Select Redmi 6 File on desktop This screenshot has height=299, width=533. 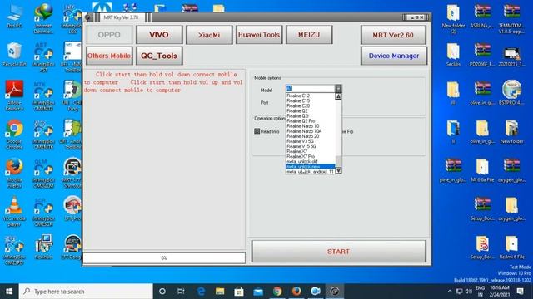pyautogui.click(x=511, y=248)
